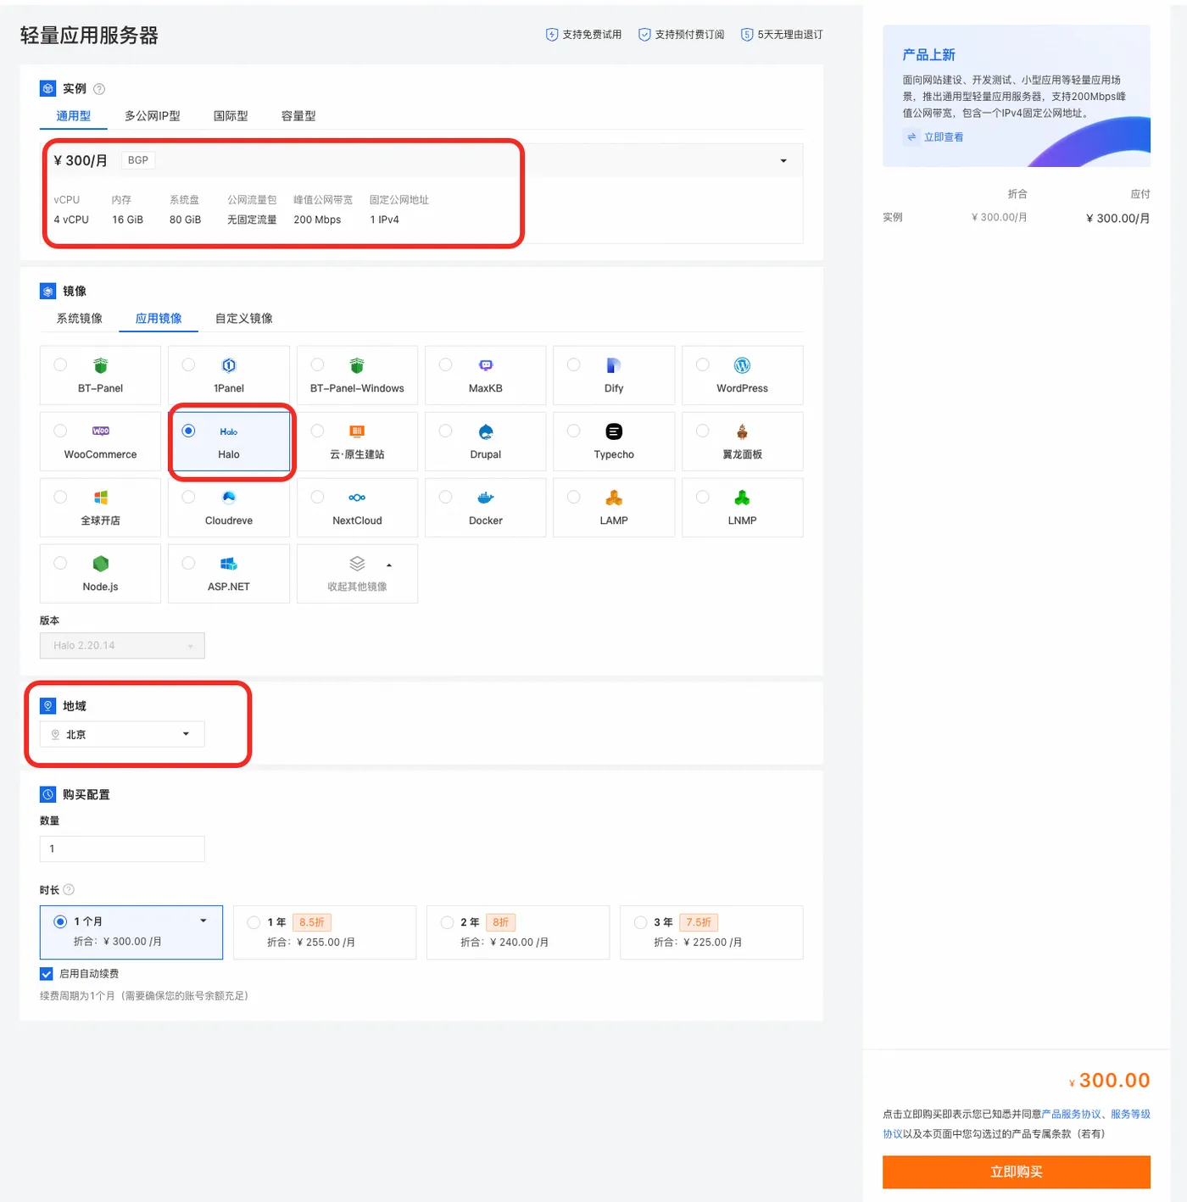
Task: Click the help icon next to 实例
Action: (99, 89)
